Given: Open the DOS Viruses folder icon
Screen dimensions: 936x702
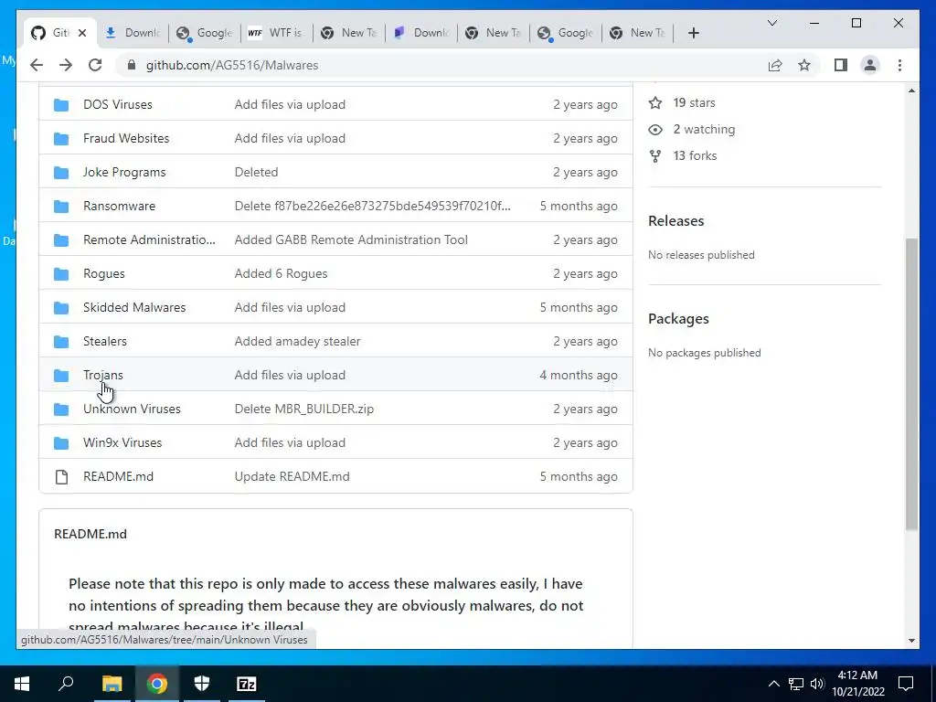Looking at the screenshot, I should pyautogui.click(x=61, y=105).
